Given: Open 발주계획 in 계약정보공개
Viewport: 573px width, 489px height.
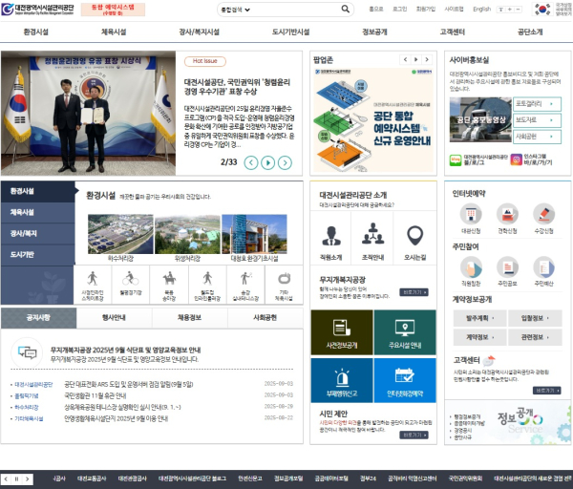Looking at the screenshot, I should (x=479, y=318).
